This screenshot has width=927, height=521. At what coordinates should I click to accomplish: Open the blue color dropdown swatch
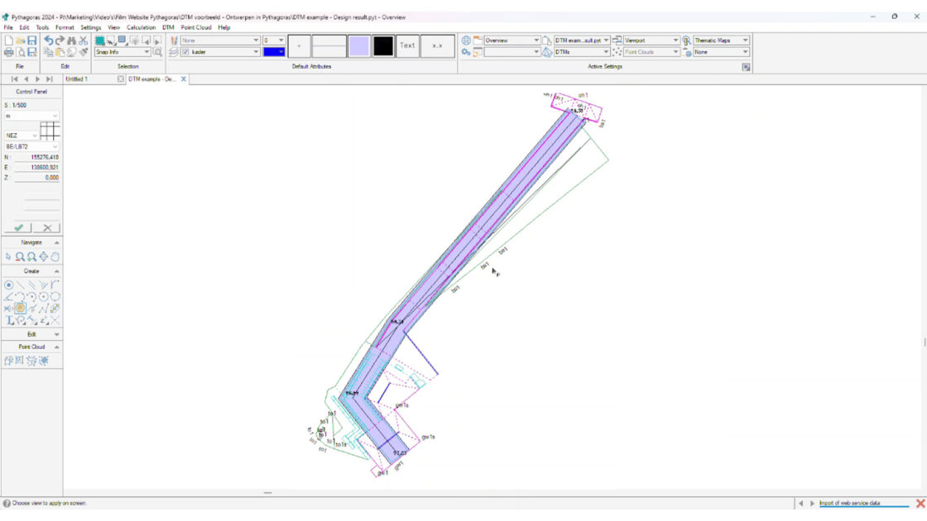(x=274, y=53)
